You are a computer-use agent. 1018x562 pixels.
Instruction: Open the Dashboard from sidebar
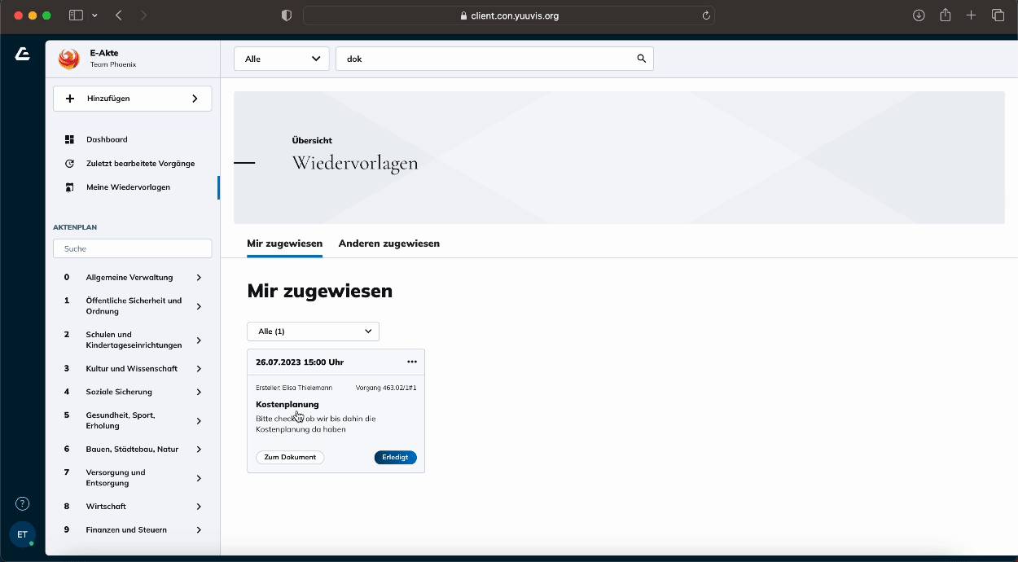pyautogui.click(x=107, y=139)
